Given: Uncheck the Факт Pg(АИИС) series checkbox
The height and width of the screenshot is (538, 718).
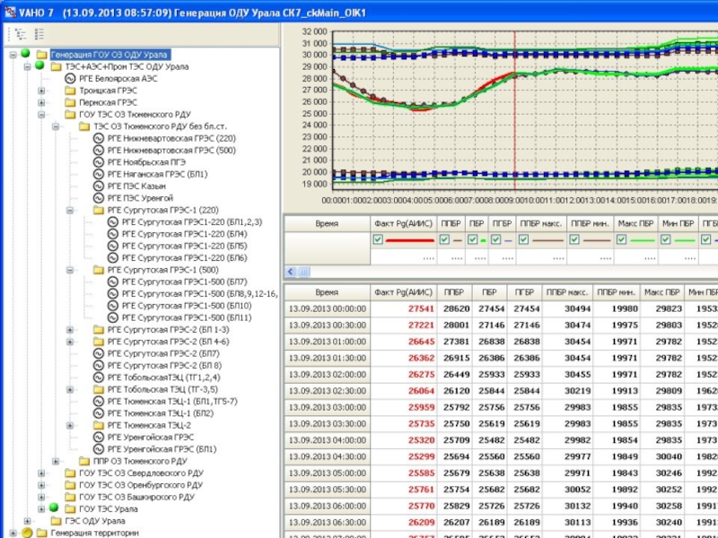Looking at the screenshot, I should tap(378, 239).
